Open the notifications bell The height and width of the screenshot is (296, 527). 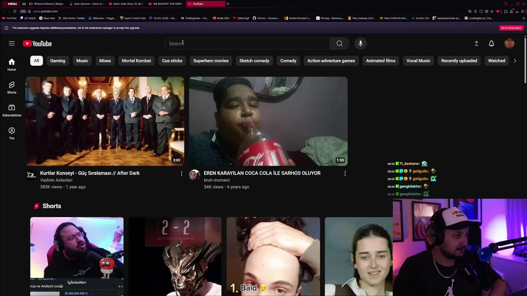click(x=491, y=43)
